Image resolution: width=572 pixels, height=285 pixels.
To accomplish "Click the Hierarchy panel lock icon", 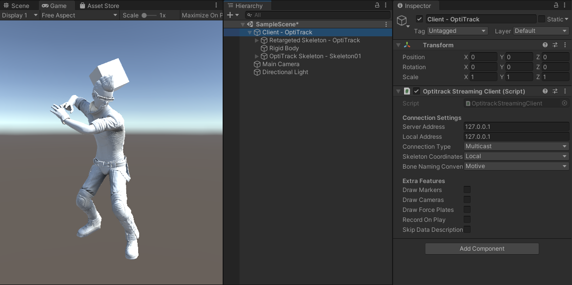I will pos(377,5).
